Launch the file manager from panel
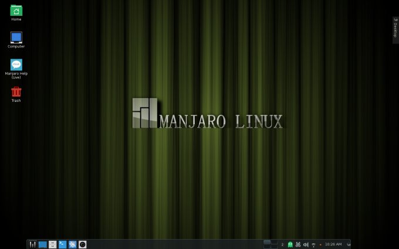The width and height of the screenshot is (399, 249). (52, 244)
